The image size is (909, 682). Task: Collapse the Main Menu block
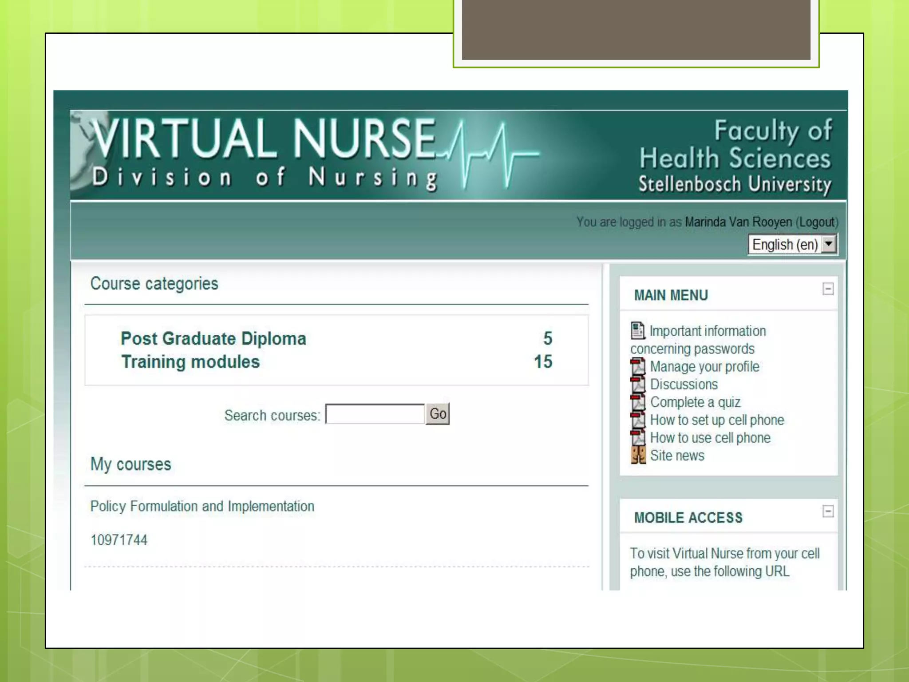click(828, 289)
